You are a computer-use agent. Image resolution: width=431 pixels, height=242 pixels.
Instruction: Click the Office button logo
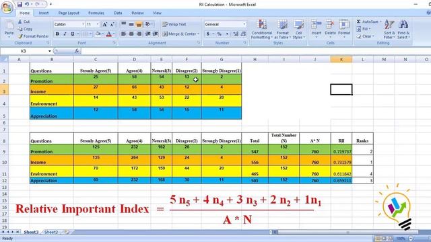click(7, 7)
